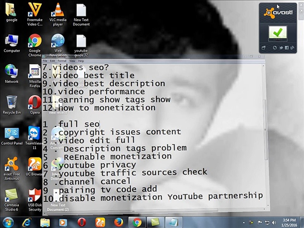Launch TeamViewer 11 desktop shortcut
This screenshot has width=304, height=228.
pyautogui.click(x=34, y=138)
